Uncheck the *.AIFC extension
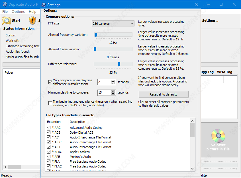This screenshot has width=241, height=178. 48,142
